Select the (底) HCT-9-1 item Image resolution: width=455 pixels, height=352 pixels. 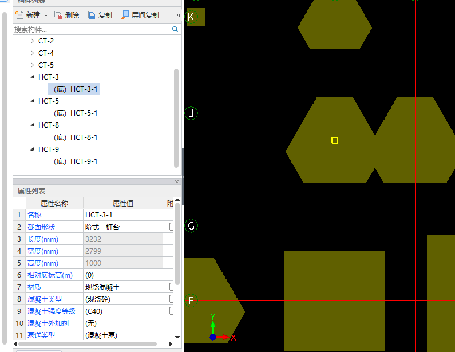pyautogui.click(x=76, y=161)
